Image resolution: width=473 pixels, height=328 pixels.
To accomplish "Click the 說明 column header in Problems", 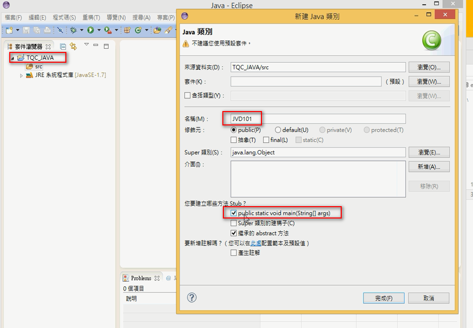I will pyautogui.click(x=131, y=299).
